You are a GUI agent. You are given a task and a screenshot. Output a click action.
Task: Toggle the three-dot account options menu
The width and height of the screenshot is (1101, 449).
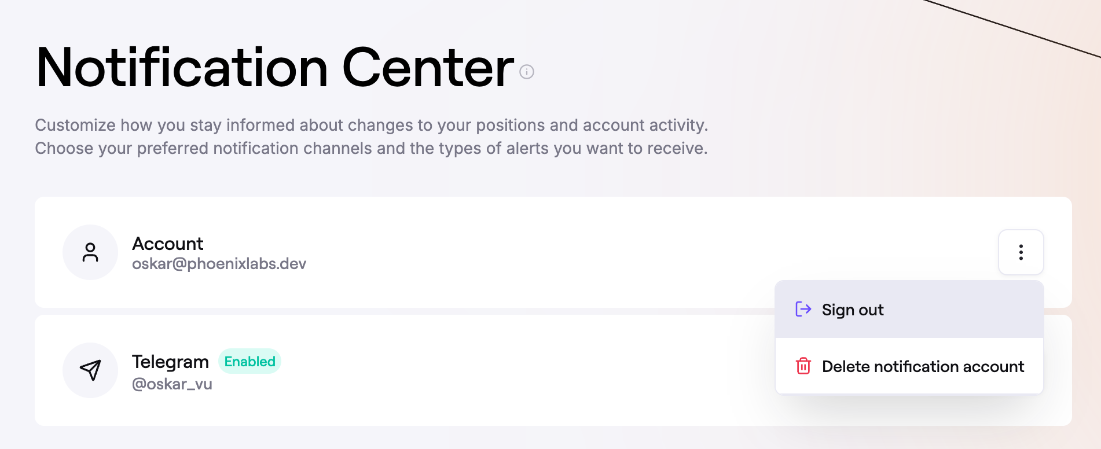click(x=1021, y=252)
